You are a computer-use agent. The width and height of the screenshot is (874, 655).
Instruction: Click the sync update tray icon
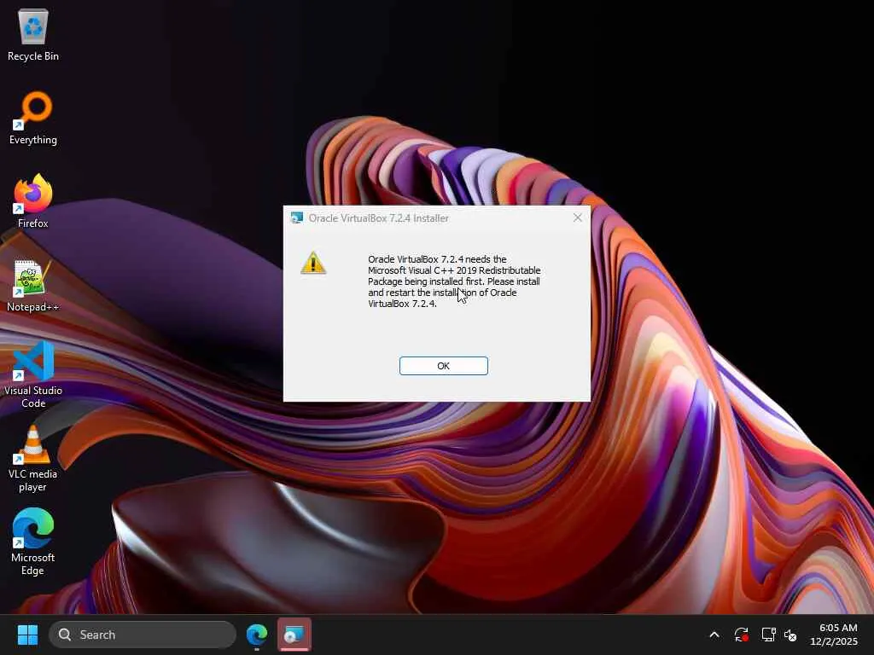point(742,635)
